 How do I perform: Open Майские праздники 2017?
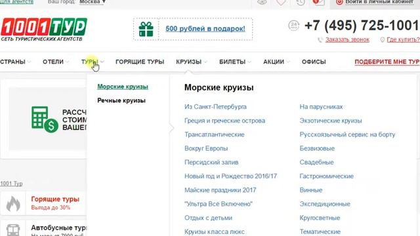[220, 190]
